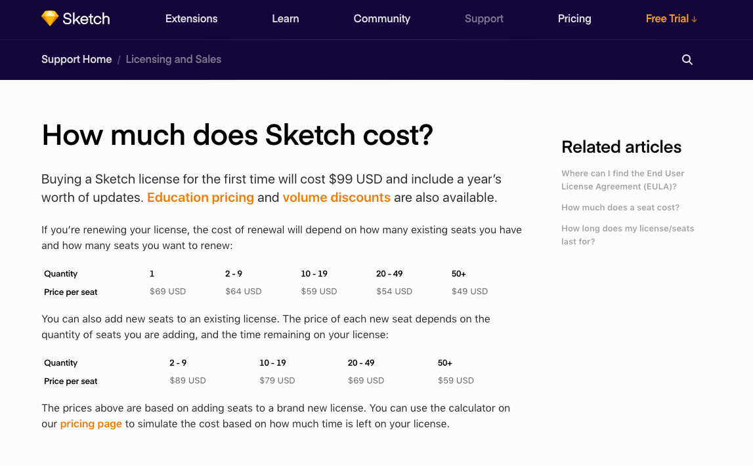Viewport: 753px width, 466px height.
Task: Open 'How long does my license/seats last for?'
Action: [x=628, y=235]
